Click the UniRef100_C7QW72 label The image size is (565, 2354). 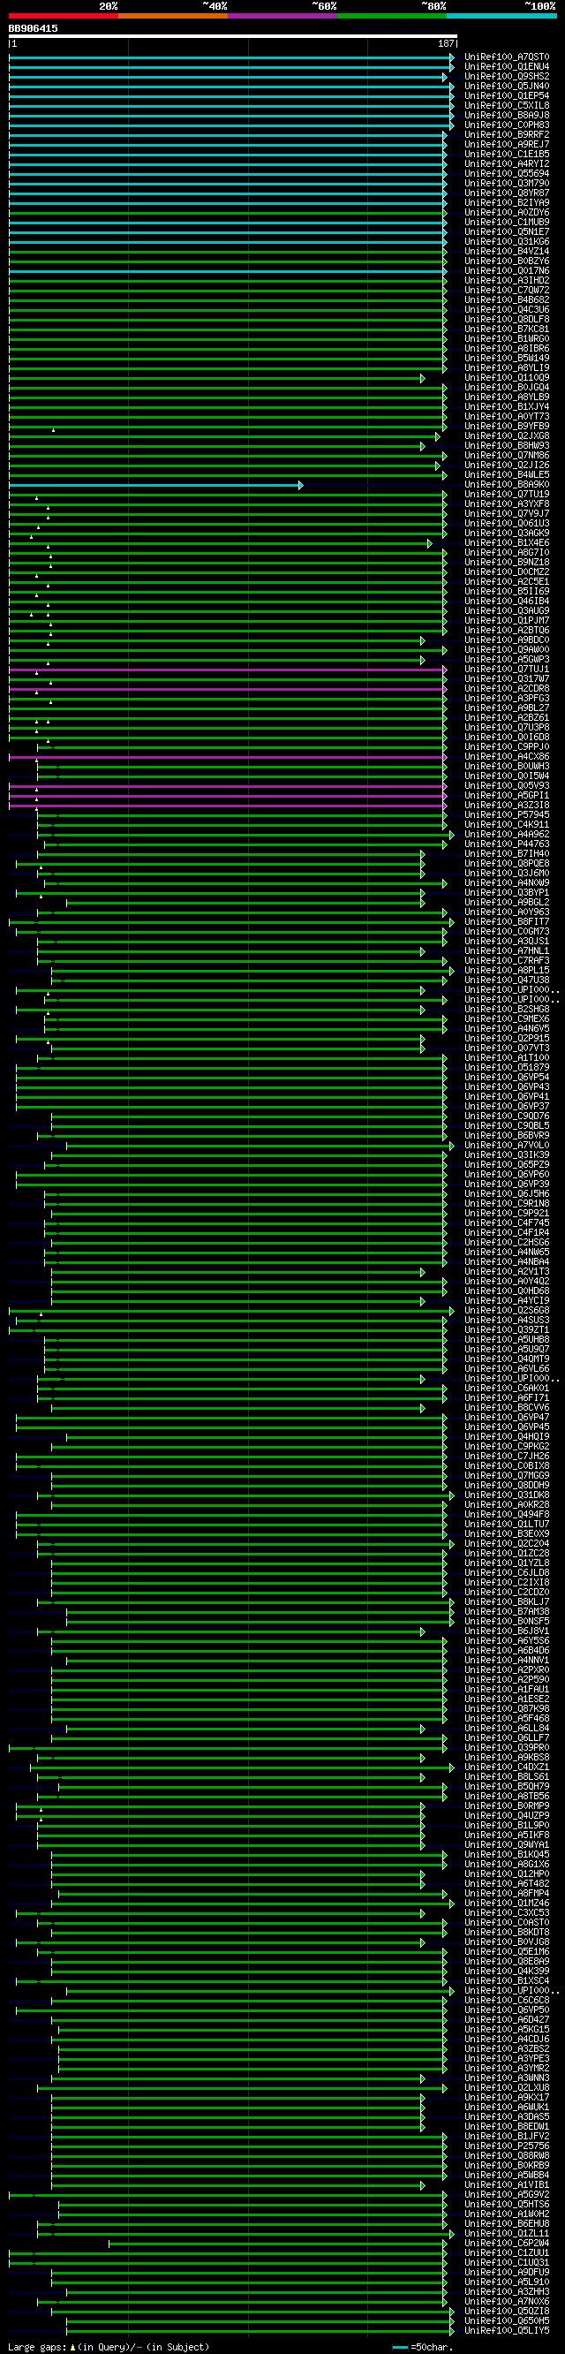coord(507,291)
